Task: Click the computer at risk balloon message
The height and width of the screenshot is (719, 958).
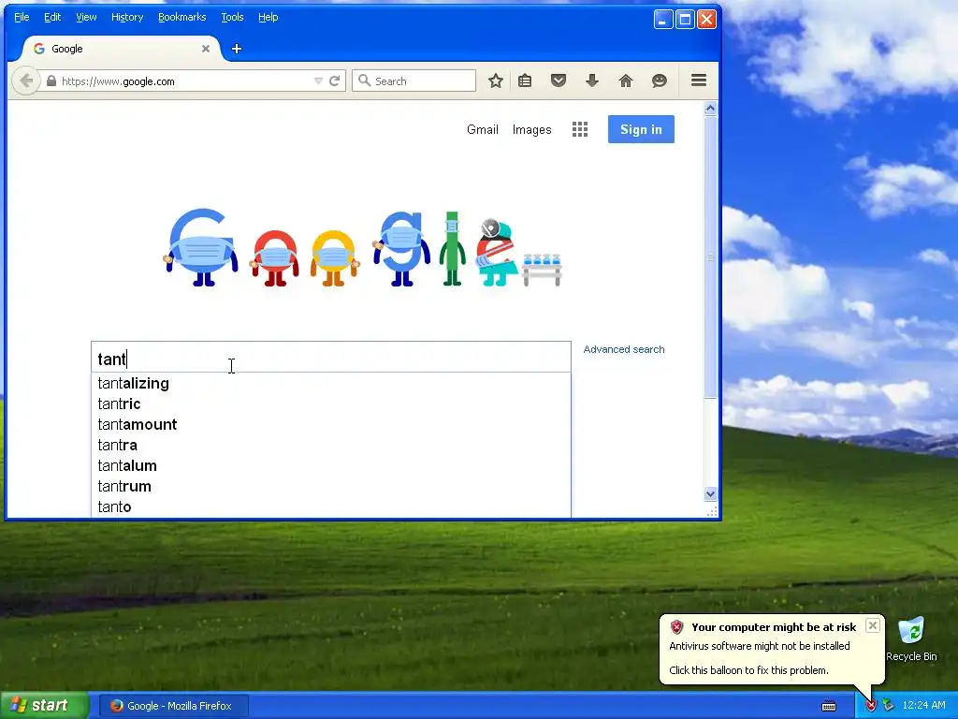Action: pos(772,650)
